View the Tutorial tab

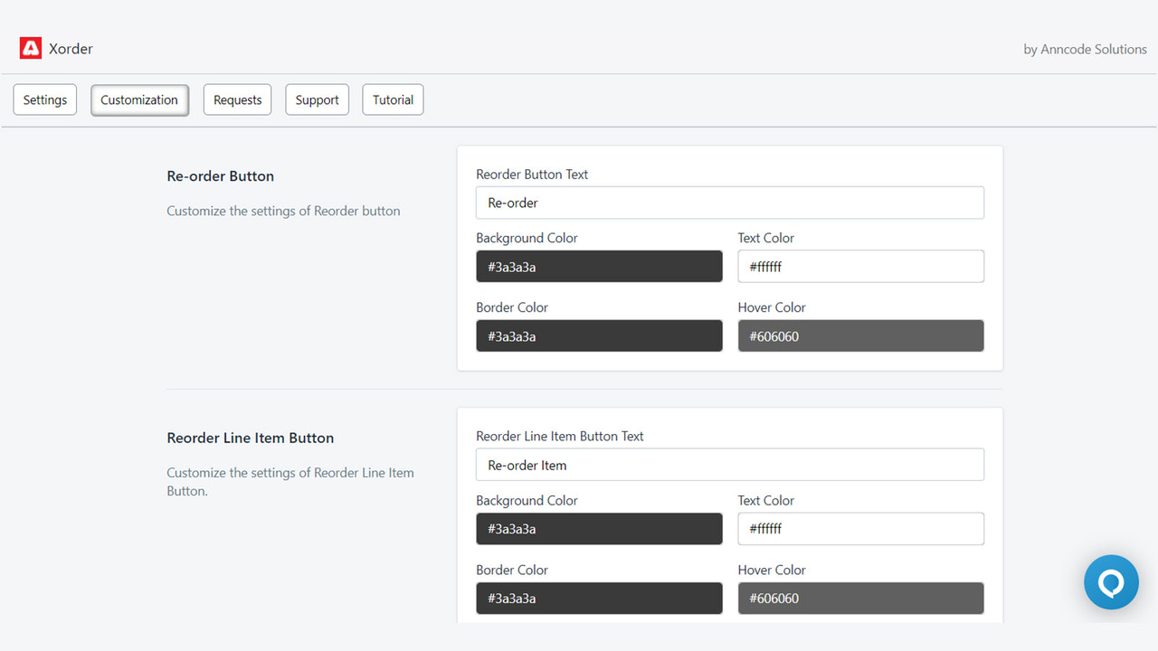393,99
